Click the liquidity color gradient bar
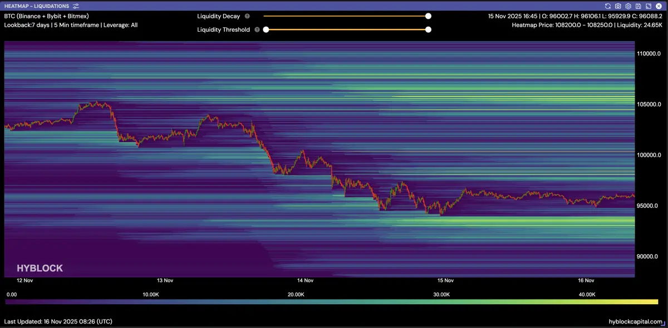 [331, 302]
